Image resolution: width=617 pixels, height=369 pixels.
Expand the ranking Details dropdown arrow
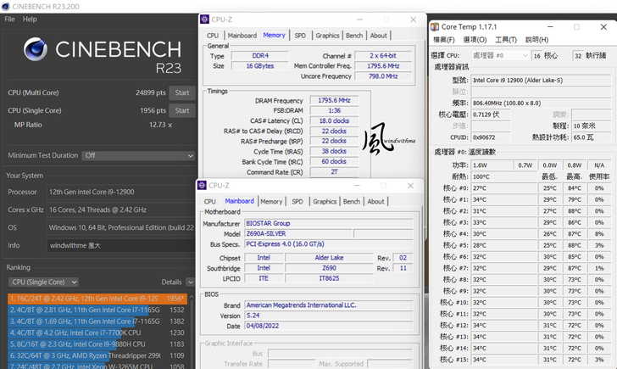click(189, 282)
